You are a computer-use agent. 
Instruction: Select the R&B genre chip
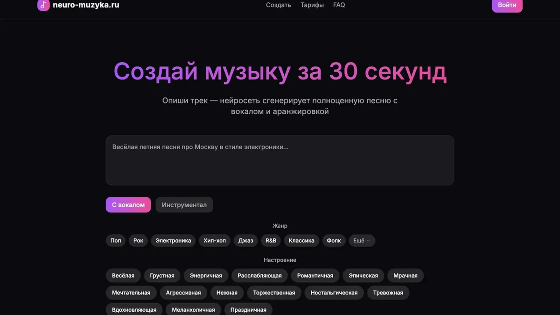(x=271, y=241)
